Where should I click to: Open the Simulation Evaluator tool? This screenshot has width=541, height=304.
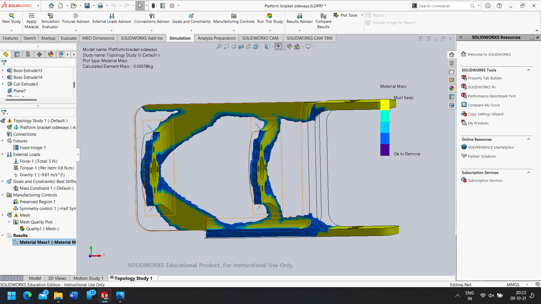click(x=50, y=21)
